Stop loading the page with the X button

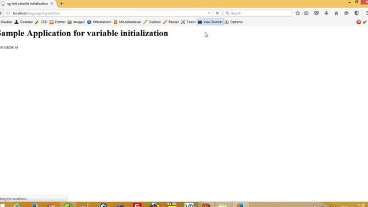point(217,13)
